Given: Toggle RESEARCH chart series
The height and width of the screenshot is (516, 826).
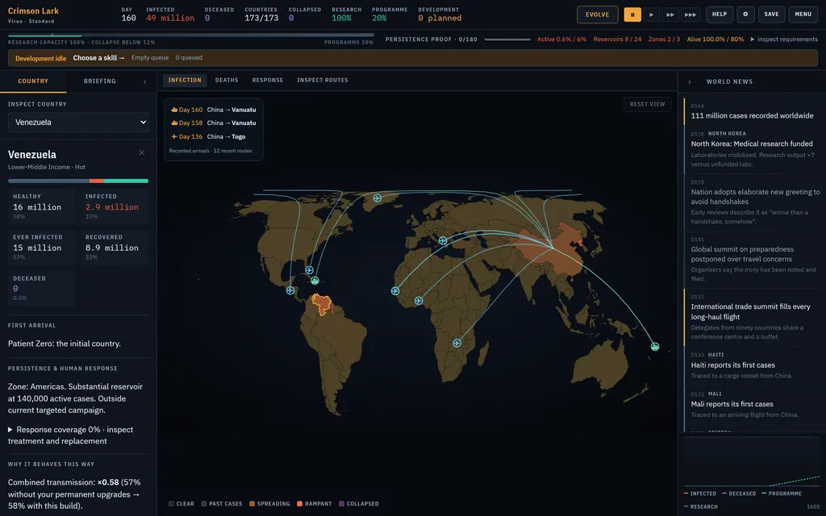Looking at the screenshot, I should pos(700,507).
